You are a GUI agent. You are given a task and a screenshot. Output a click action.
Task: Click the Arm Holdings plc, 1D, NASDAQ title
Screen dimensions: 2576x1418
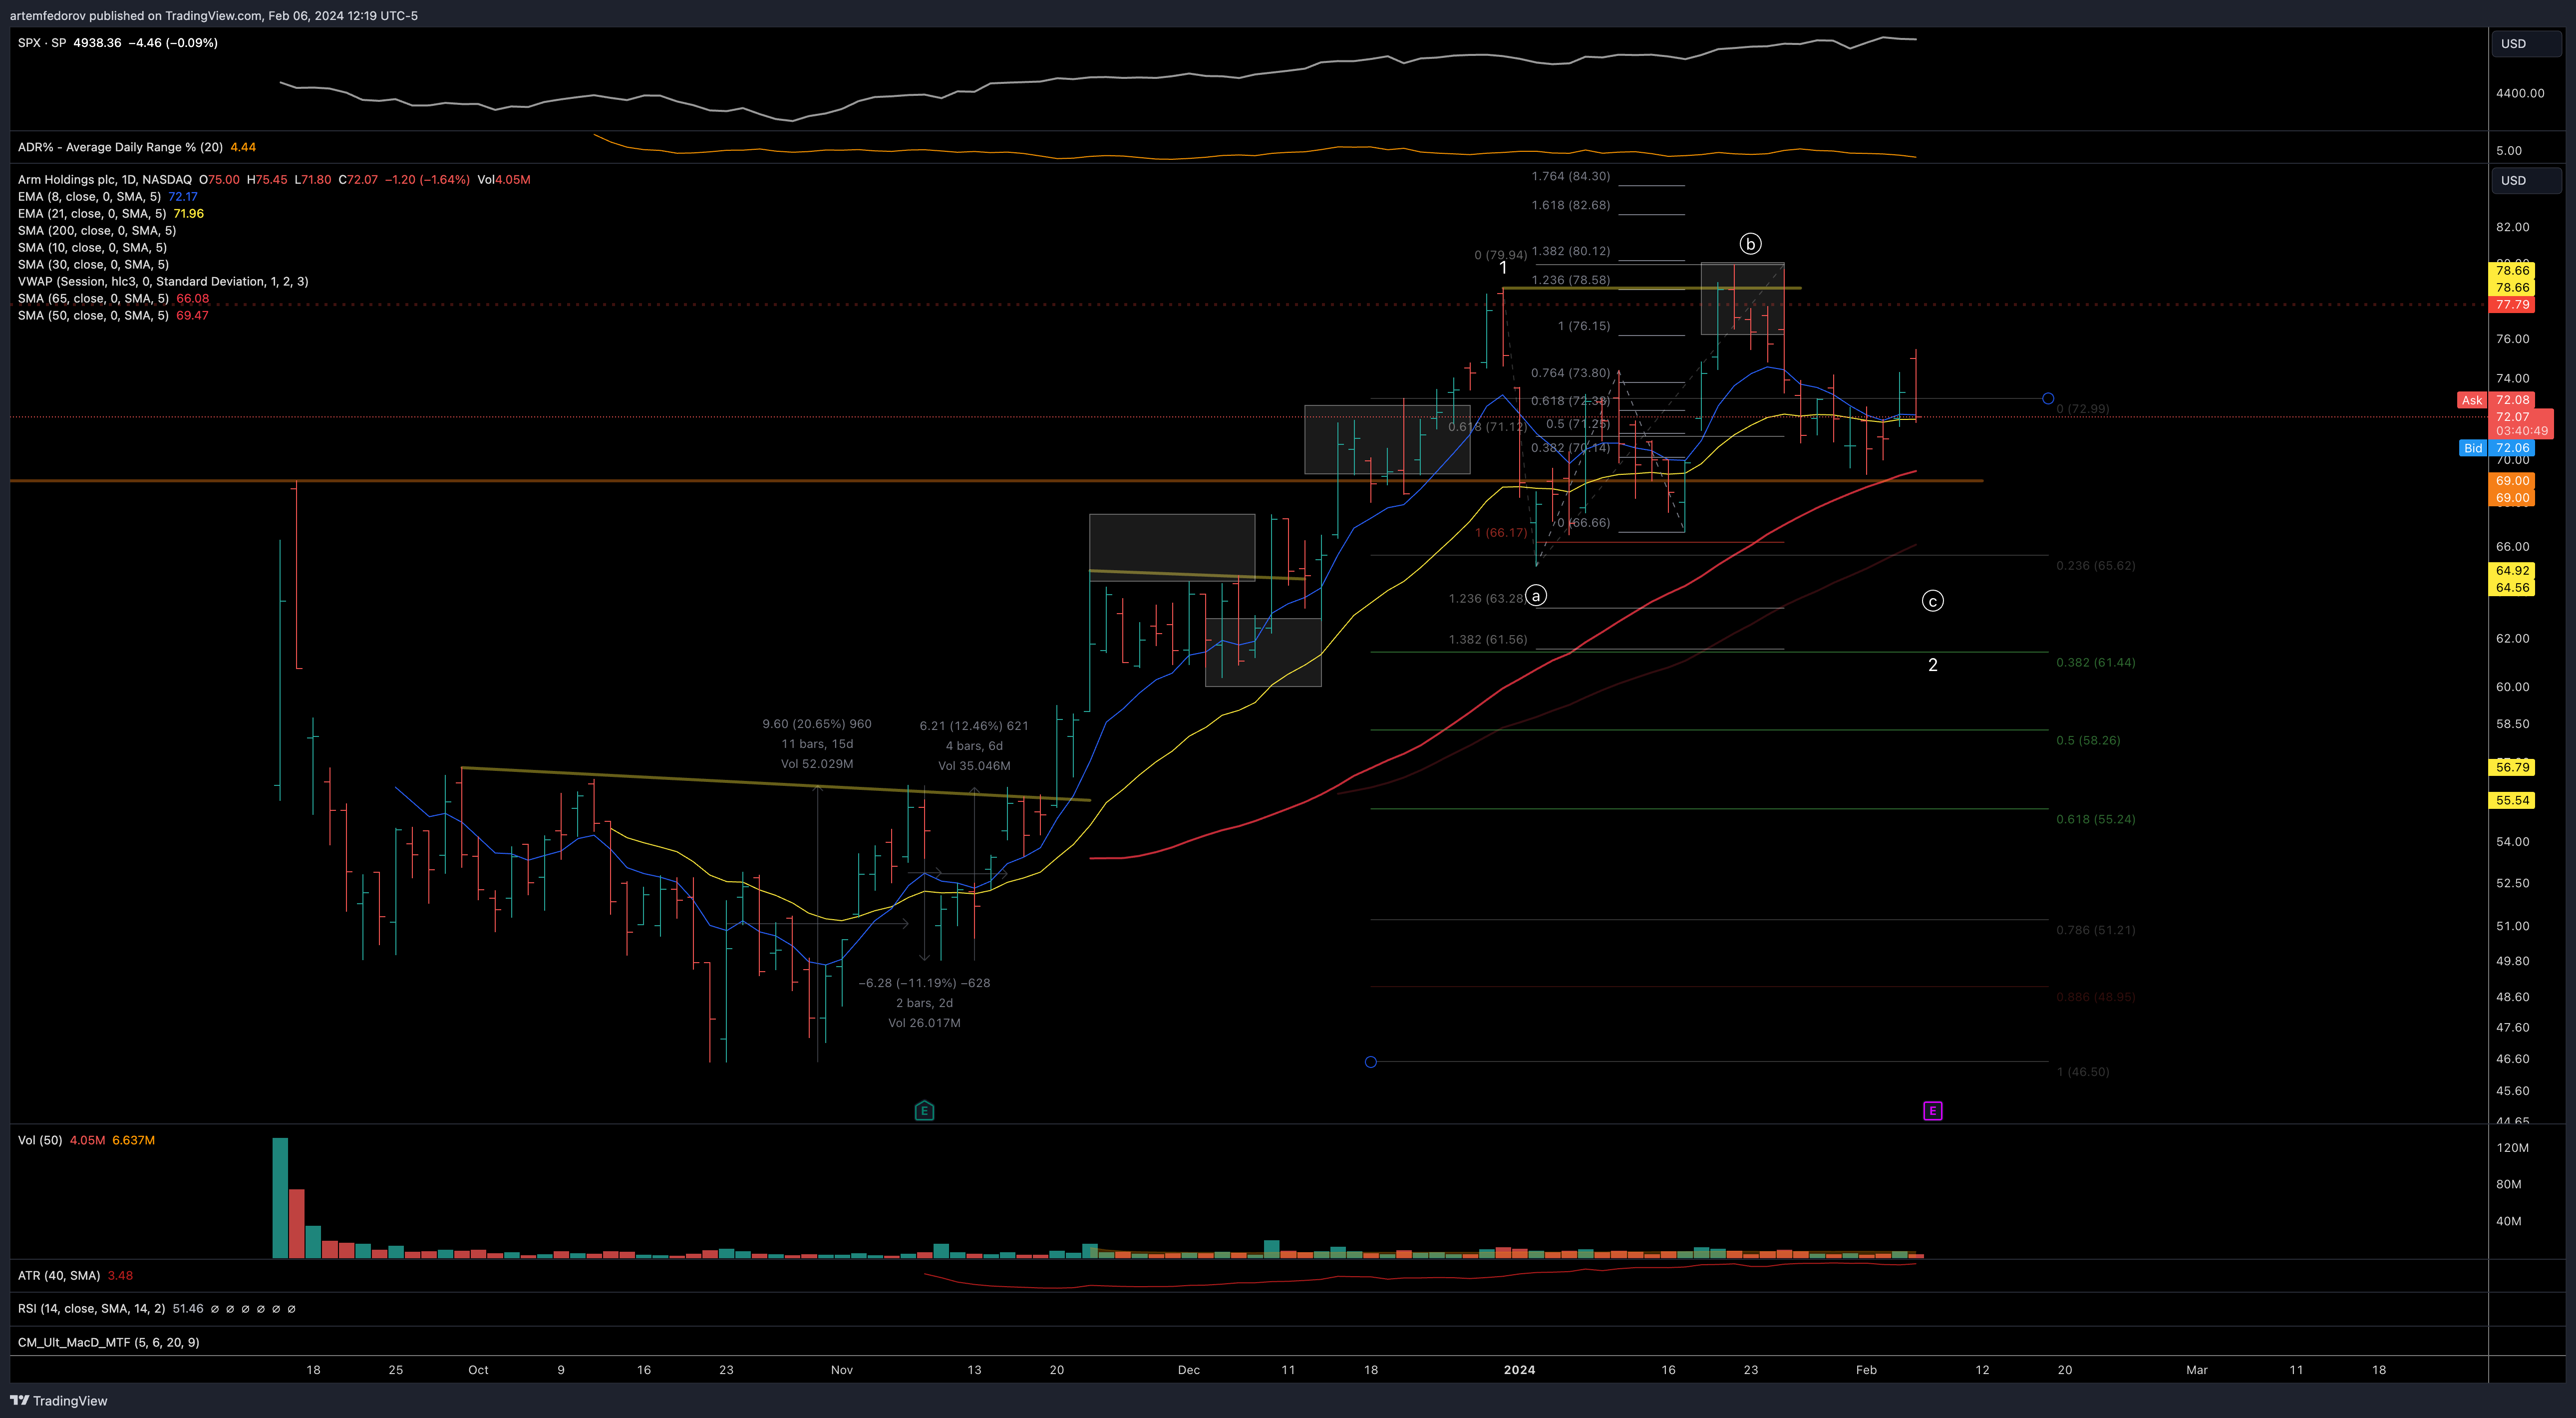click(x=105, y=180)
